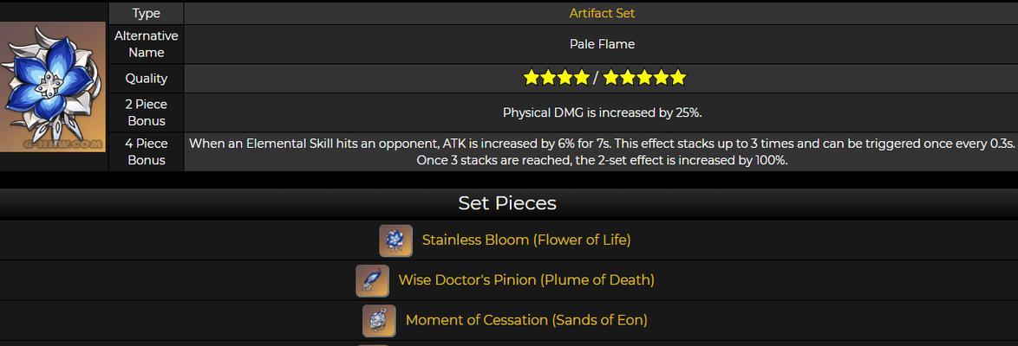Image resolution: width=1018 pixels, height=346 pixels.
Task: Select the five-star quality rating stars
Action: point(644,79)
